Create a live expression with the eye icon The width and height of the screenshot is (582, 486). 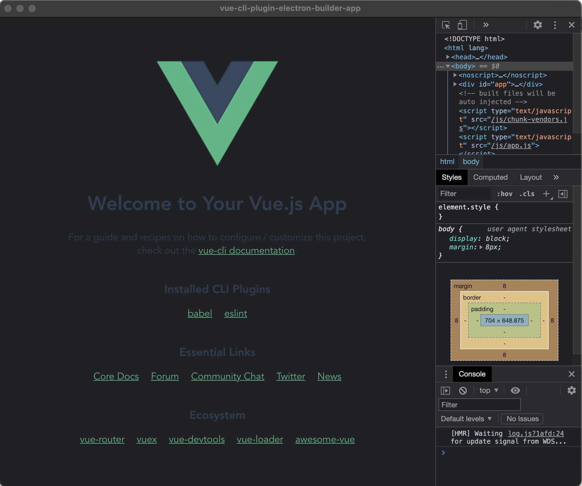tap(515, 390)
